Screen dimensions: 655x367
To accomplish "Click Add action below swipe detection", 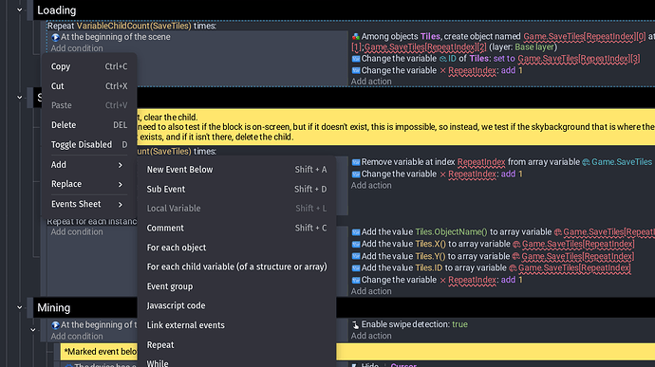I will [371, 336].
